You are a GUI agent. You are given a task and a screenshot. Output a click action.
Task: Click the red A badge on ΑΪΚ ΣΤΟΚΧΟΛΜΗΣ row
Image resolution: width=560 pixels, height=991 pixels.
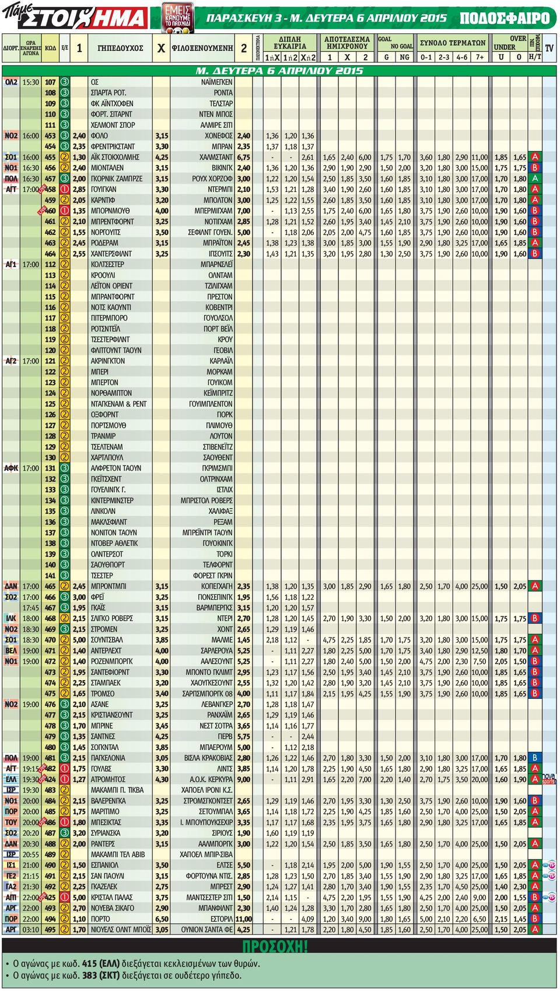(x=535, y=157)
